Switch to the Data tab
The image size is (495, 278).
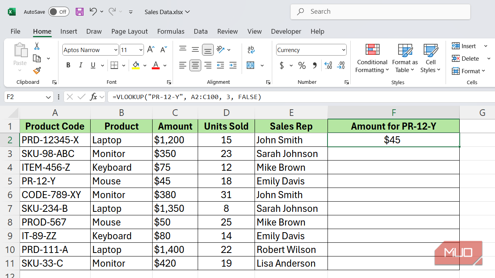pyautogui.click(x=200, y=31)
